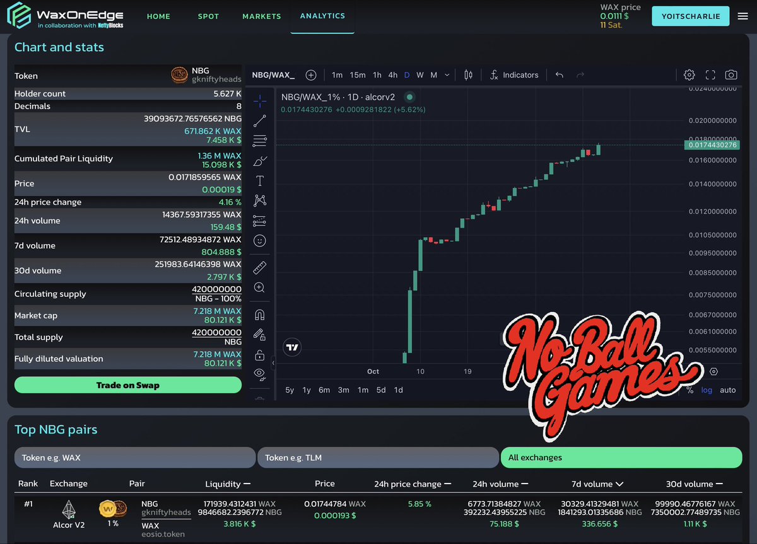Viewport: 757px width, 544px height.
Task: Undo the last chart action
Action: pyautogui.click(x=560, y=75)
